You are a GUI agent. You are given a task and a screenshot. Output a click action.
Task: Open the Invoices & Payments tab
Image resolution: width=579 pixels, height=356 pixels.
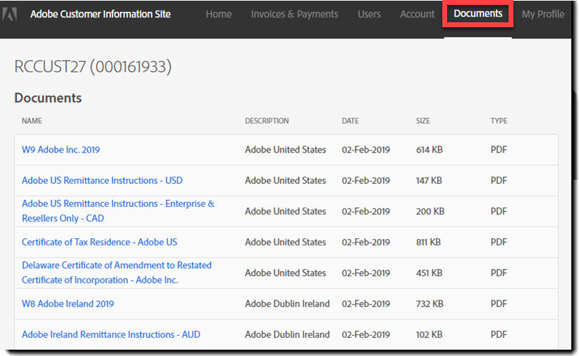(294, 14)
